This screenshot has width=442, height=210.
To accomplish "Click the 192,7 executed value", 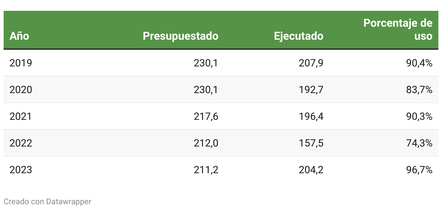I will [311, 90].
